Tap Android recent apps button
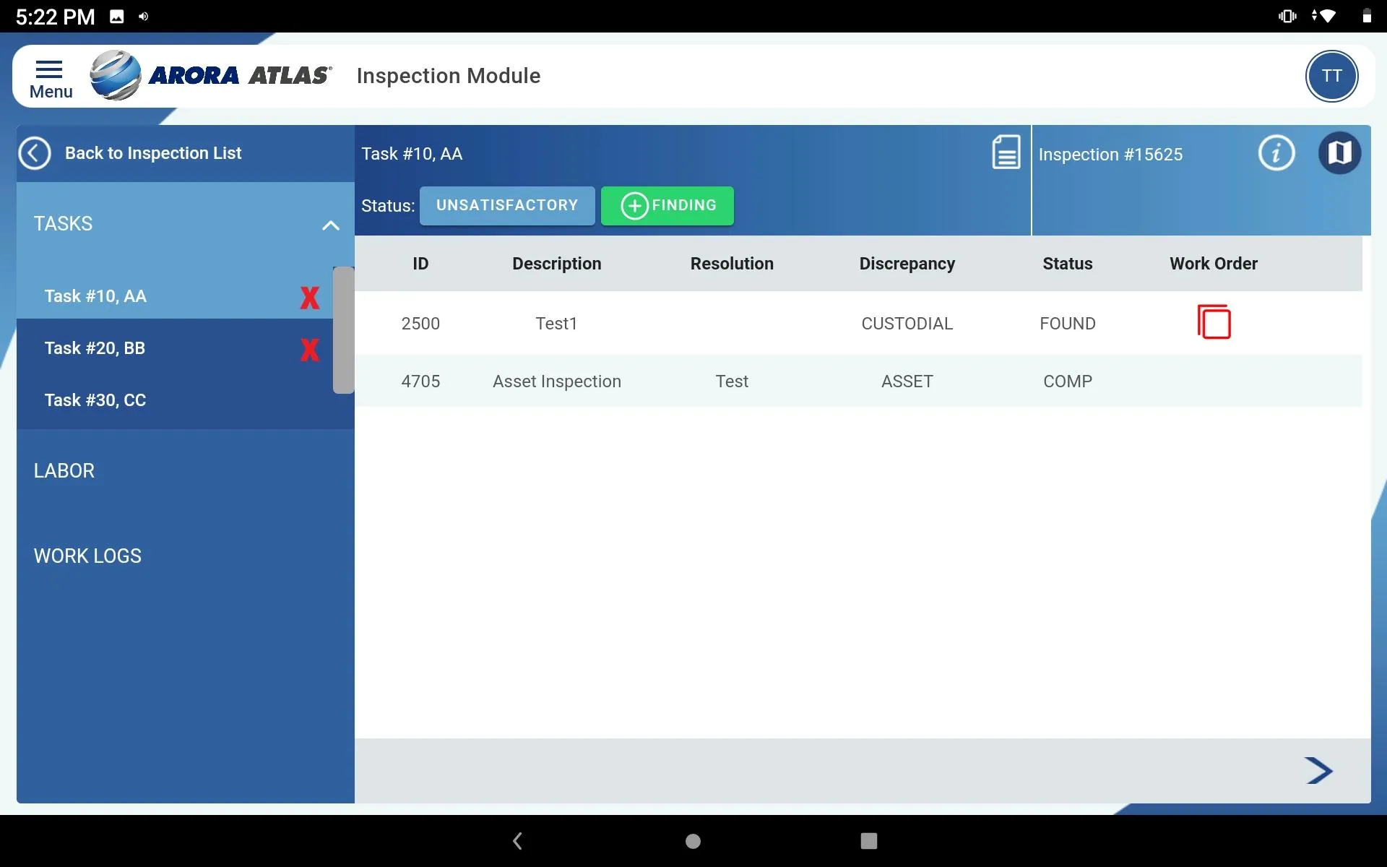The width and height of the screenshot is (1387, 867). pyautogui.click(x=869, y=841)
